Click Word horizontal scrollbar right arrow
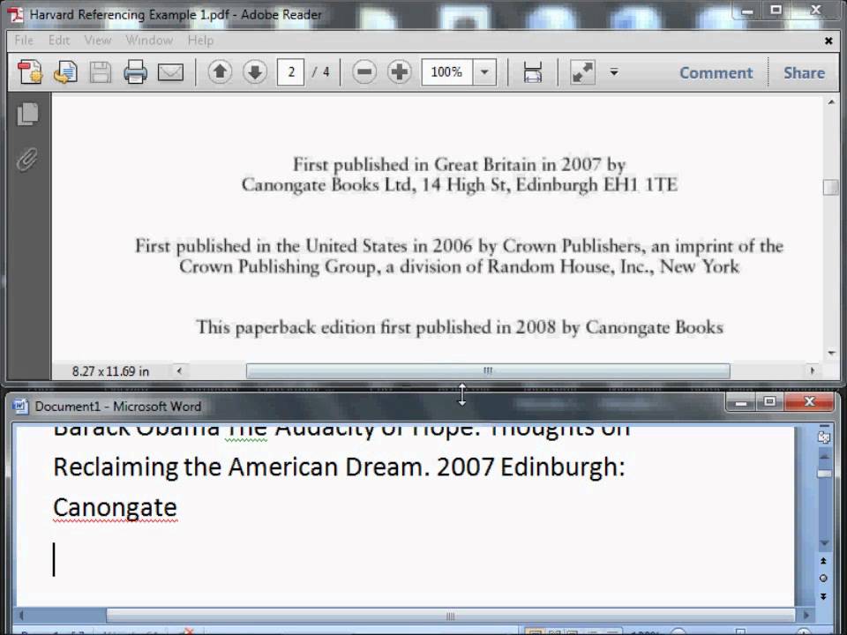The height and width of the screenshot is (635, 847). tap(806, 615)
